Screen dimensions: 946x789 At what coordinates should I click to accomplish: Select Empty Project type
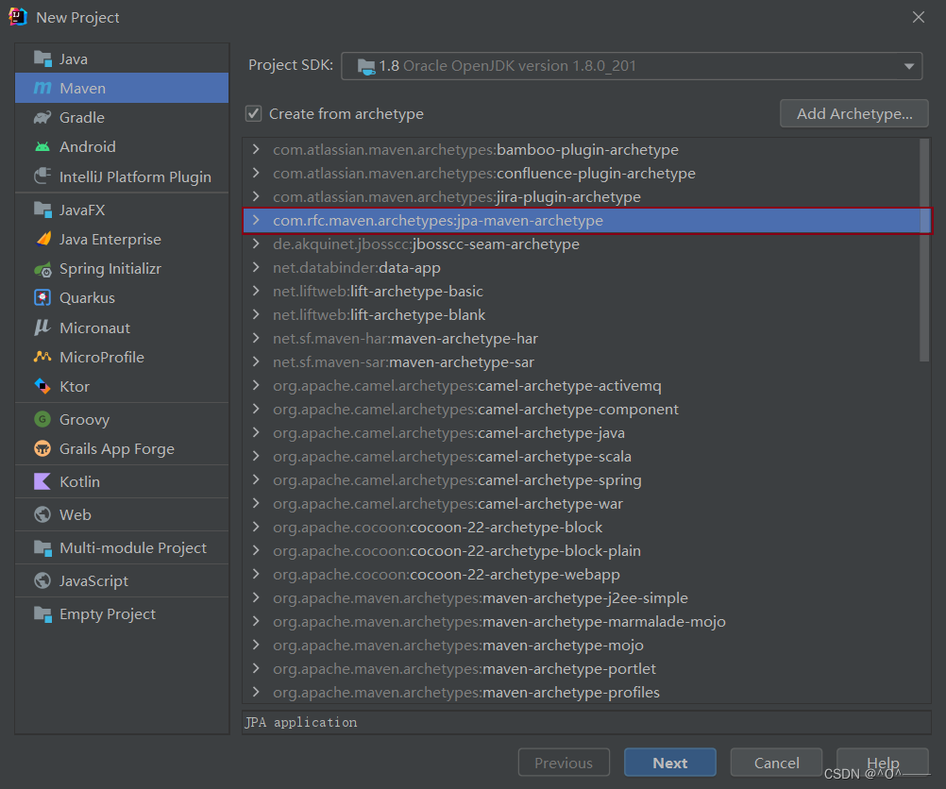pyautogui.click(x=122, y=614)
